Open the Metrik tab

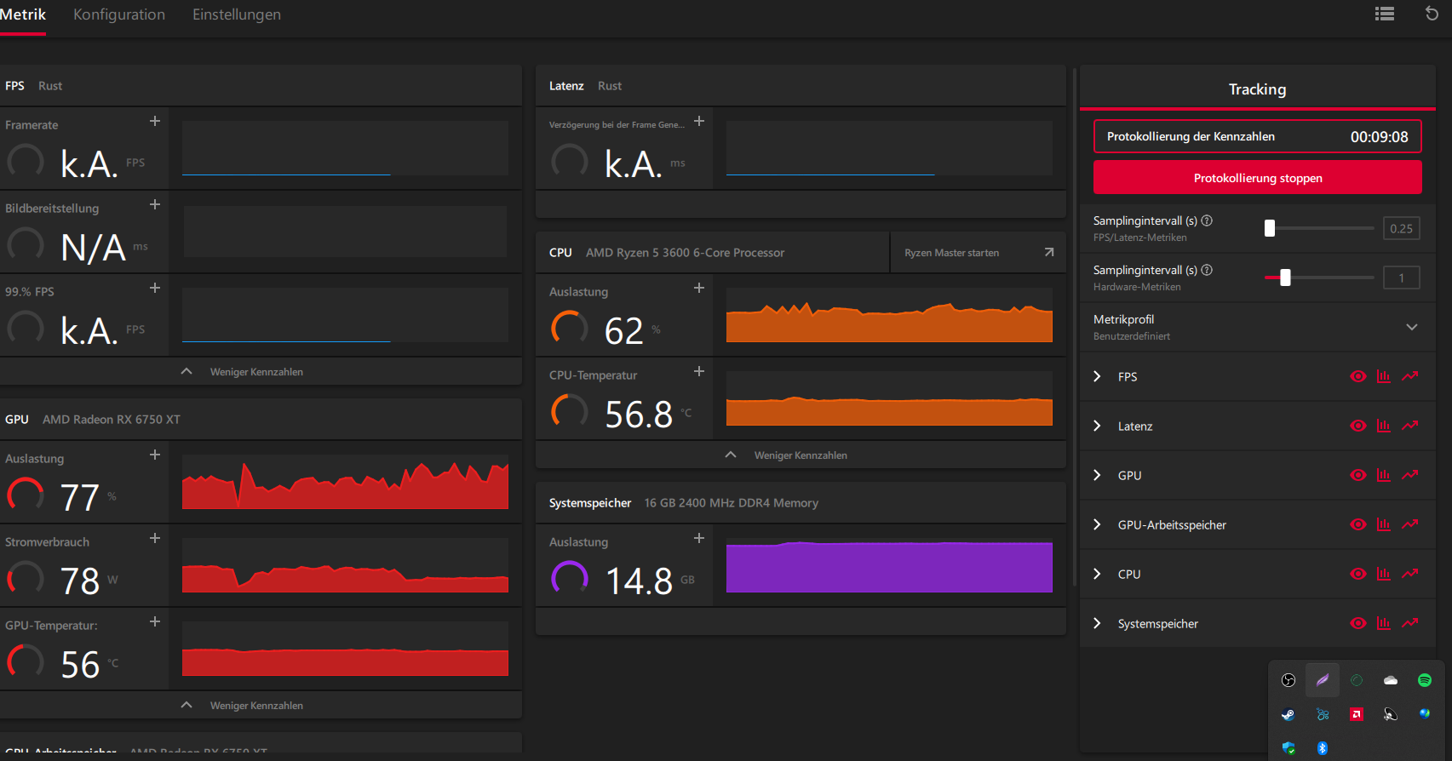coord(23,14)
